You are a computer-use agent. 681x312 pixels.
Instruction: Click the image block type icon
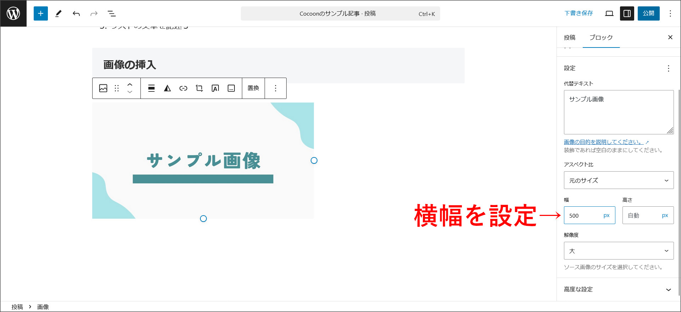click(x=103, y=88)
